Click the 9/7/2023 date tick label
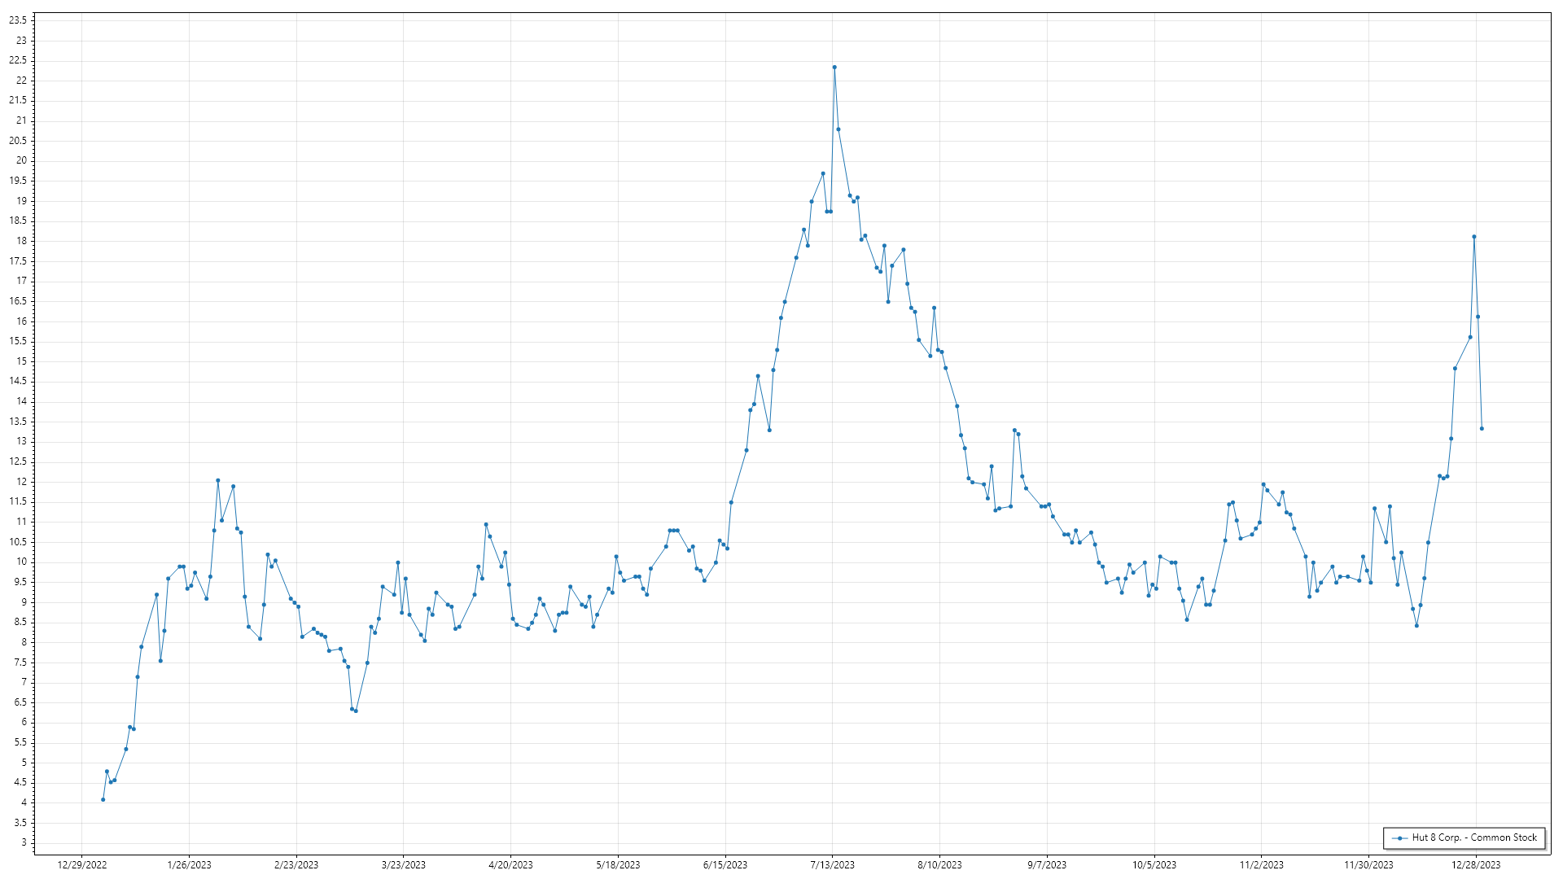Screen dimensions: 1563x879 [x=1046, y=864]
